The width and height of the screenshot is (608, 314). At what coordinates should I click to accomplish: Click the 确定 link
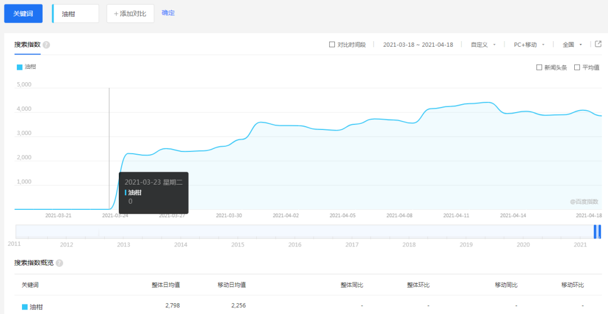tap(168, 13)
